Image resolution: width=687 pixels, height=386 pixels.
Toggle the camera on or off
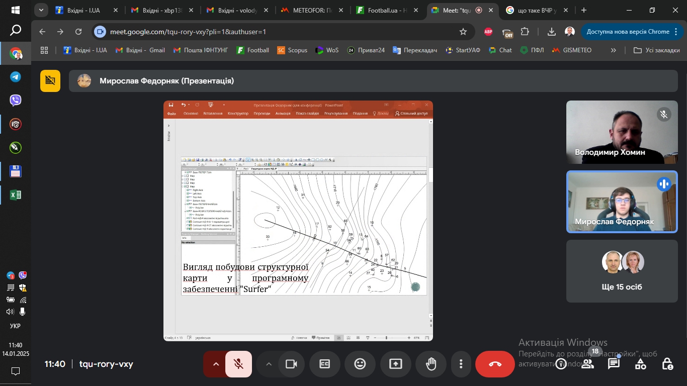(291, 364)
